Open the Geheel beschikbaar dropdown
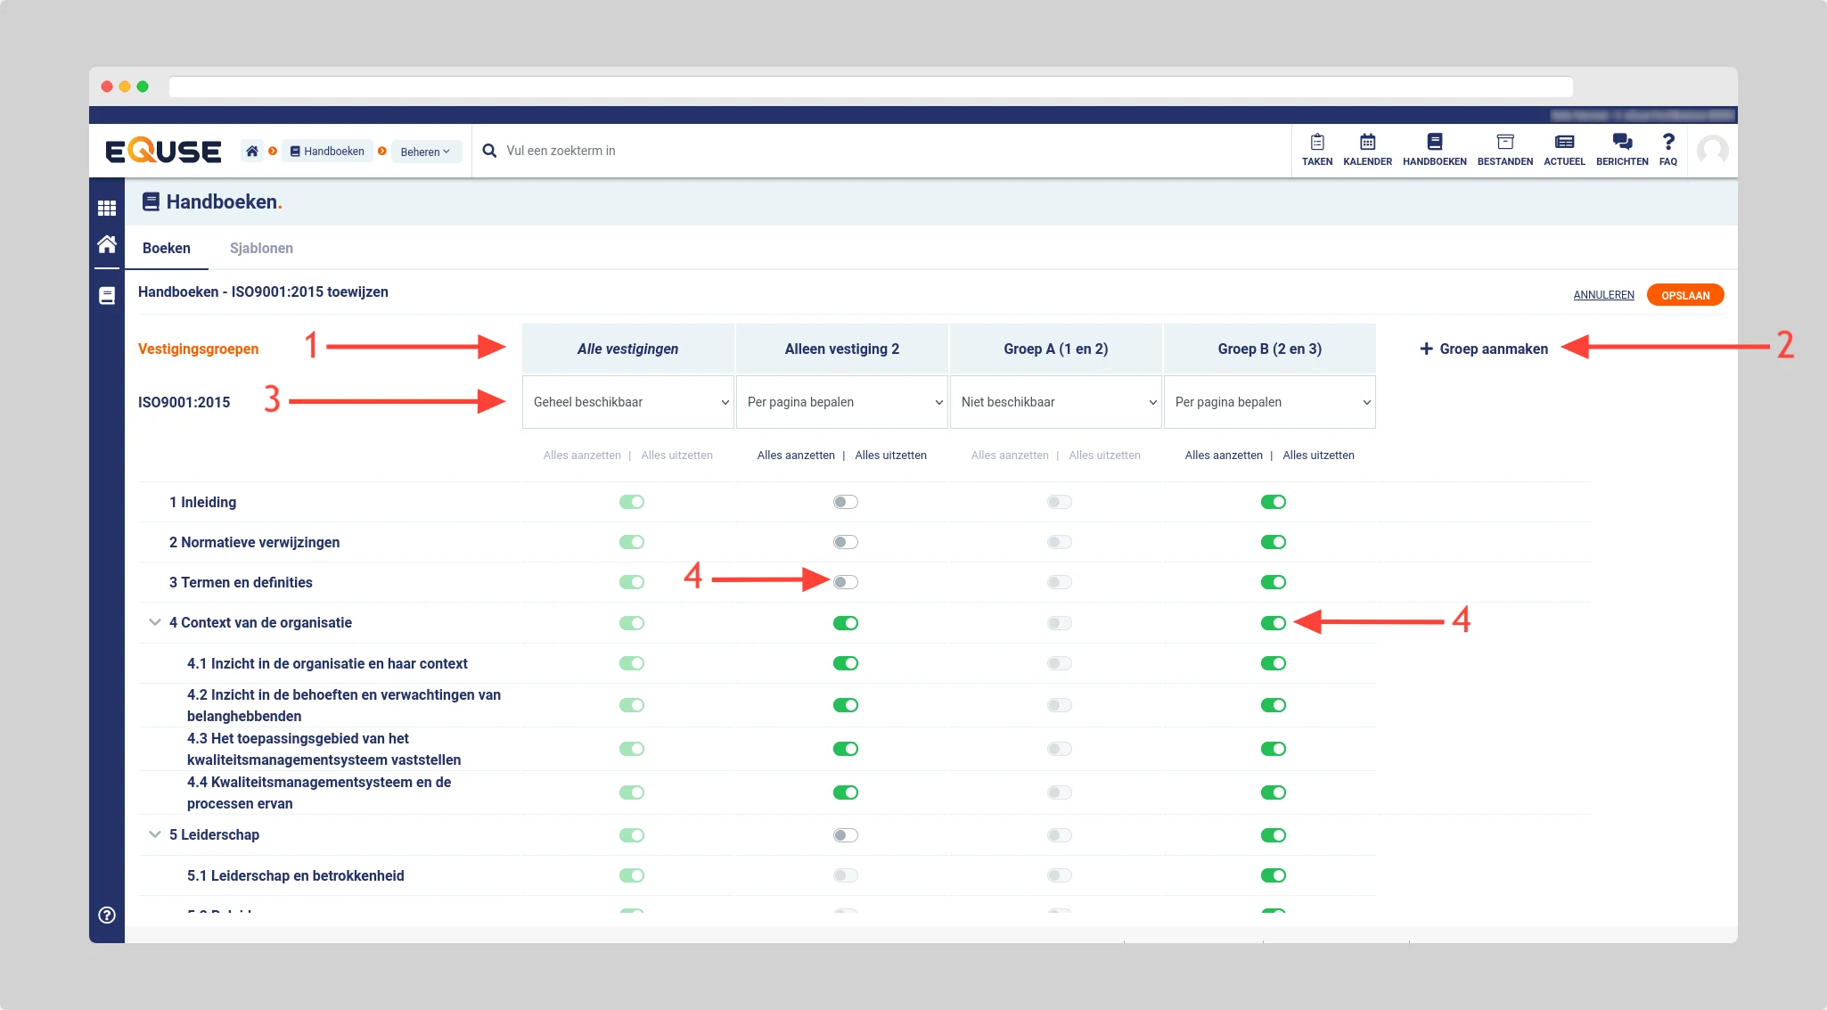The width and height of the screenshot is (1827, 1010). (x=628, y=402)
